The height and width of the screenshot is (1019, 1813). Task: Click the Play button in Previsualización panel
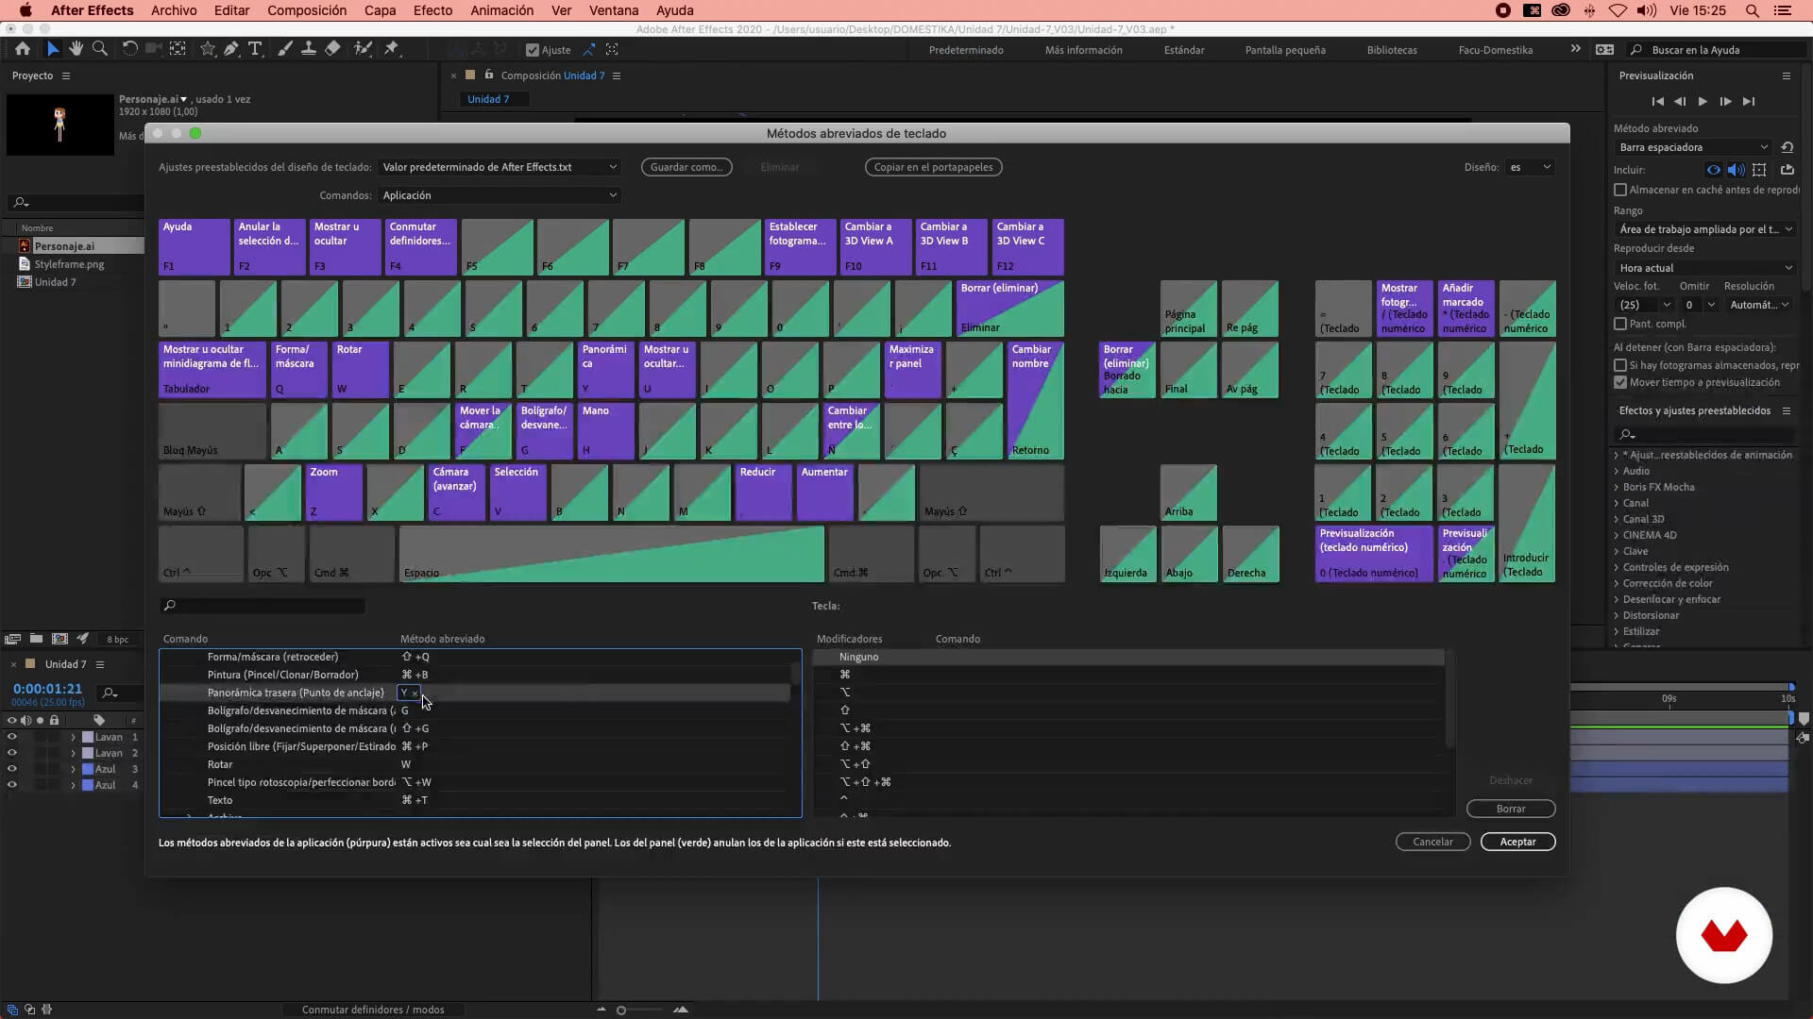pos(1703,101)
